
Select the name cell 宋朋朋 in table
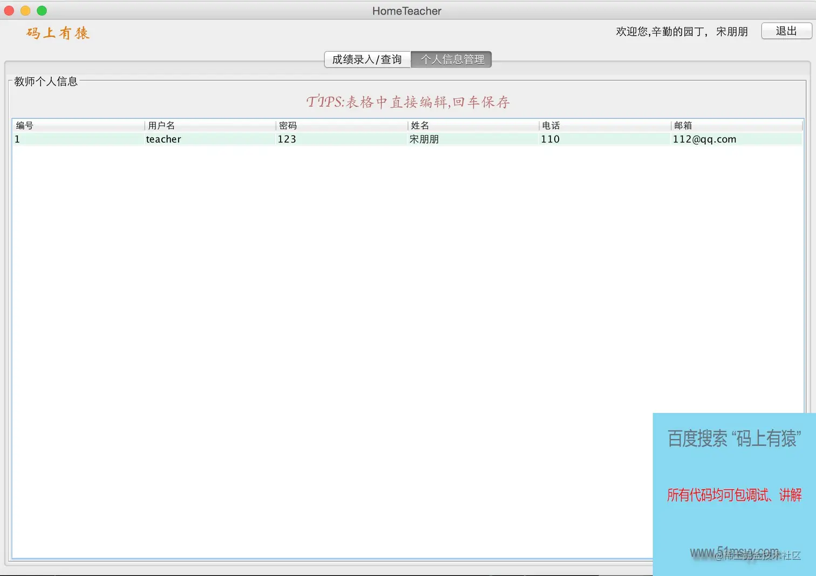pyautogui.click(x=473, y=139)
